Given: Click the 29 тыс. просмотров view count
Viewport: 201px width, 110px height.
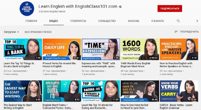Looking at the screenshot, I should point(171,71).
